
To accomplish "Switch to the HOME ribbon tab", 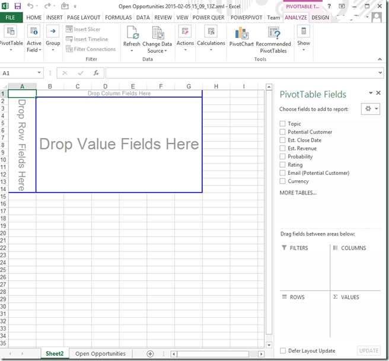I will point(34,17).
